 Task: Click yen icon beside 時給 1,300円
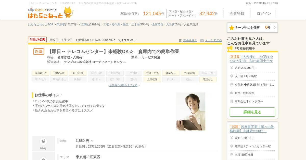232,138
